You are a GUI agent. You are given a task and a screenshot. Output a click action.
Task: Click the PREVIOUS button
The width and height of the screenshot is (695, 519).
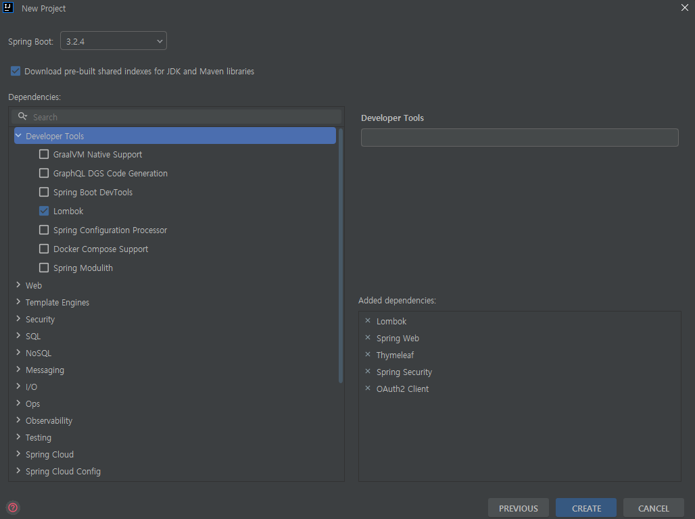(x=518, y=508)
